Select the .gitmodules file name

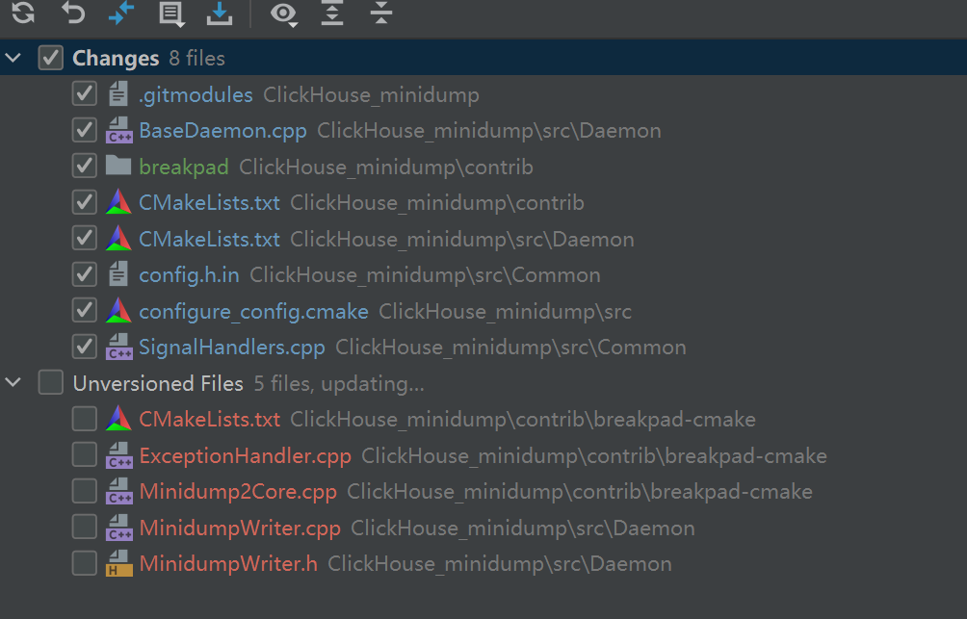[196, 95]
